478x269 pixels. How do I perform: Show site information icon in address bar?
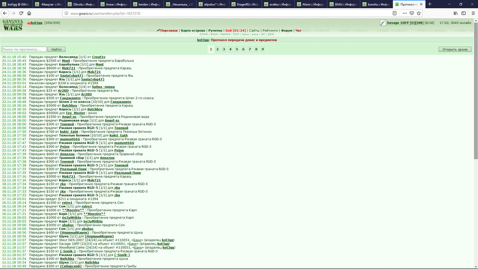[66, 13]
